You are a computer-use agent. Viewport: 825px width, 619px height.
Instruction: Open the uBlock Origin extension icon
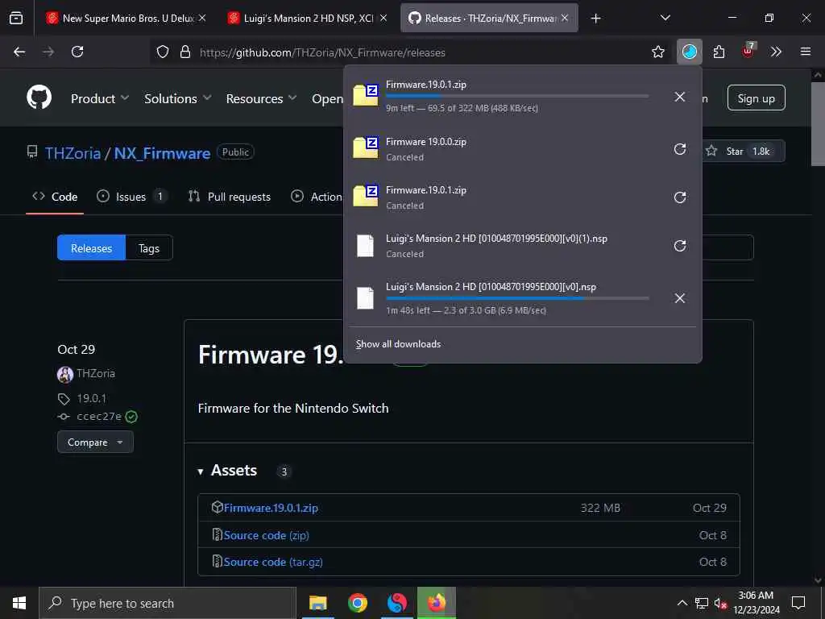pyautogui.click(x=748, y=51)
